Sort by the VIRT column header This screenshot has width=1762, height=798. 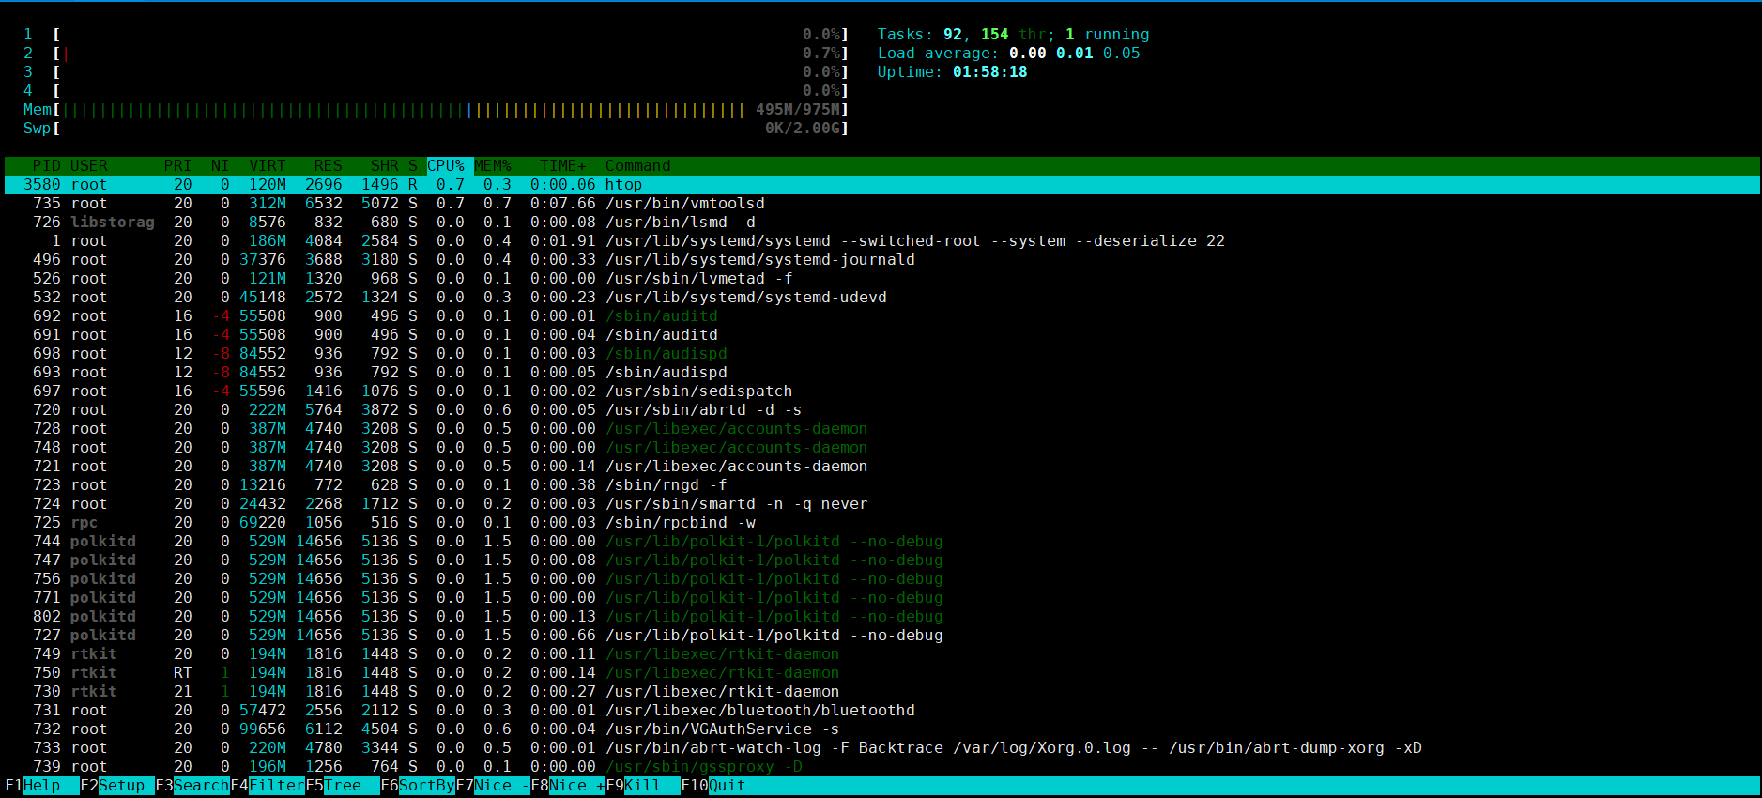(x=267, y=166)
